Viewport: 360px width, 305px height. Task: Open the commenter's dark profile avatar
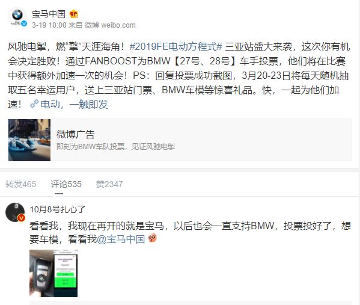15,212
